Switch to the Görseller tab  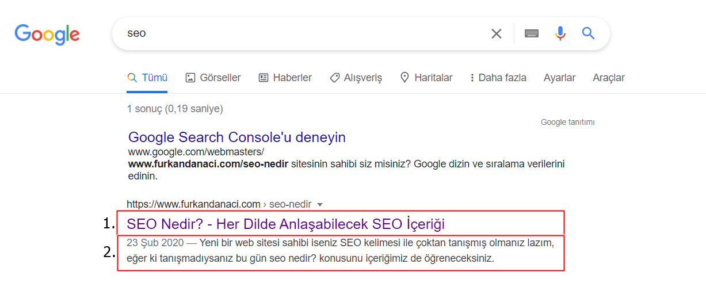(x=213, y=78)
